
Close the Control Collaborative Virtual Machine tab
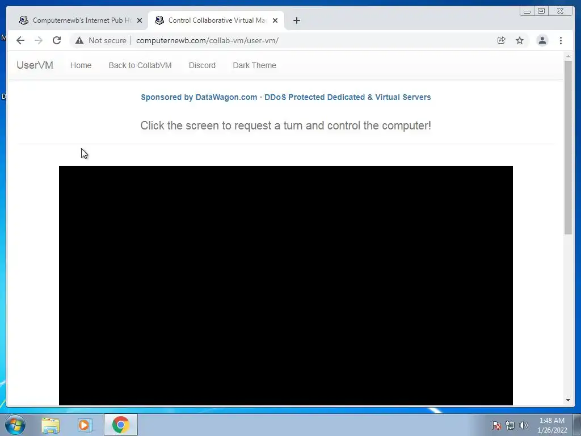275,20
